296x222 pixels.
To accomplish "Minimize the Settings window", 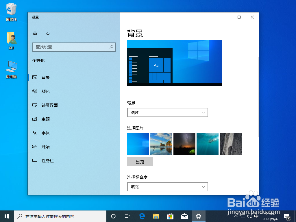I will (x=226, y=17).
